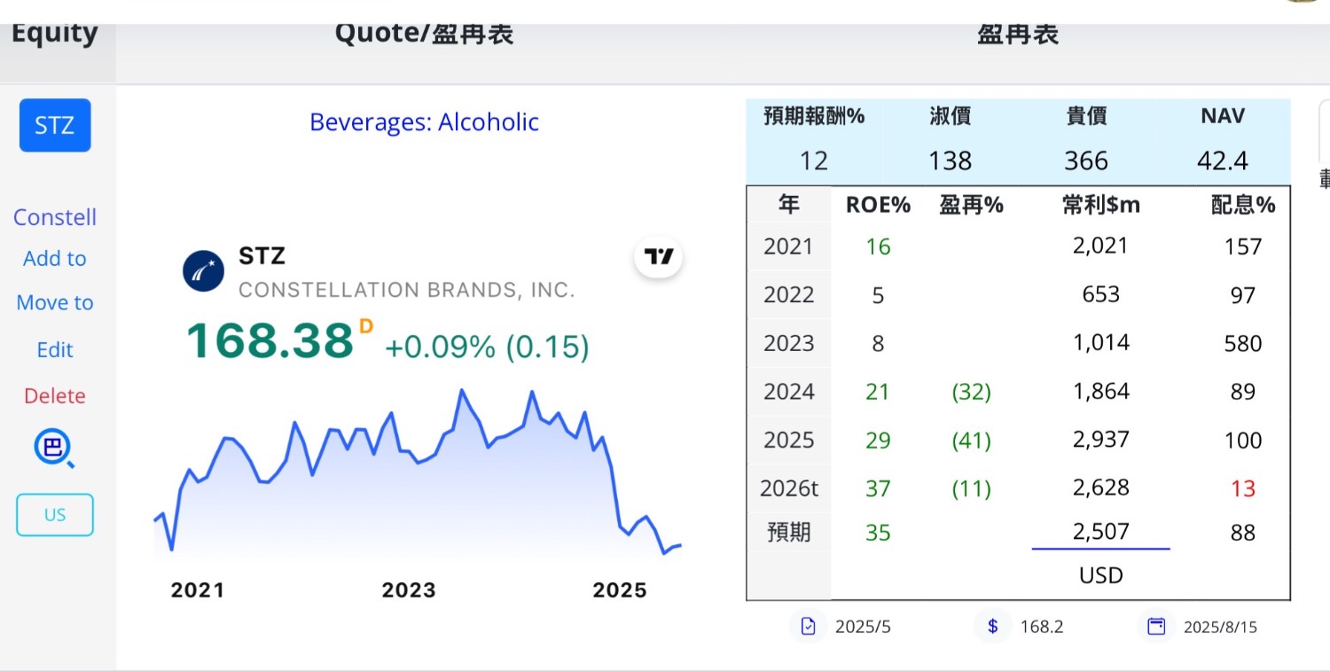Click the 2023 year row label
This screenshot has height=671, width=1330.
[x=789, y=343]
